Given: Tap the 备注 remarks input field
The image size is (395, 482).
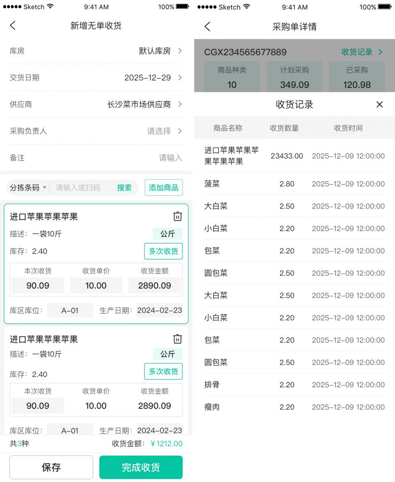Looking at the screenshot, I should point(141,158).
